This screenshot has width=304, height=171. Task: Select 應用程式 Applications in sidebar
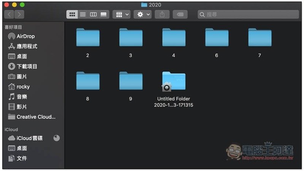[x=27, y=46]
